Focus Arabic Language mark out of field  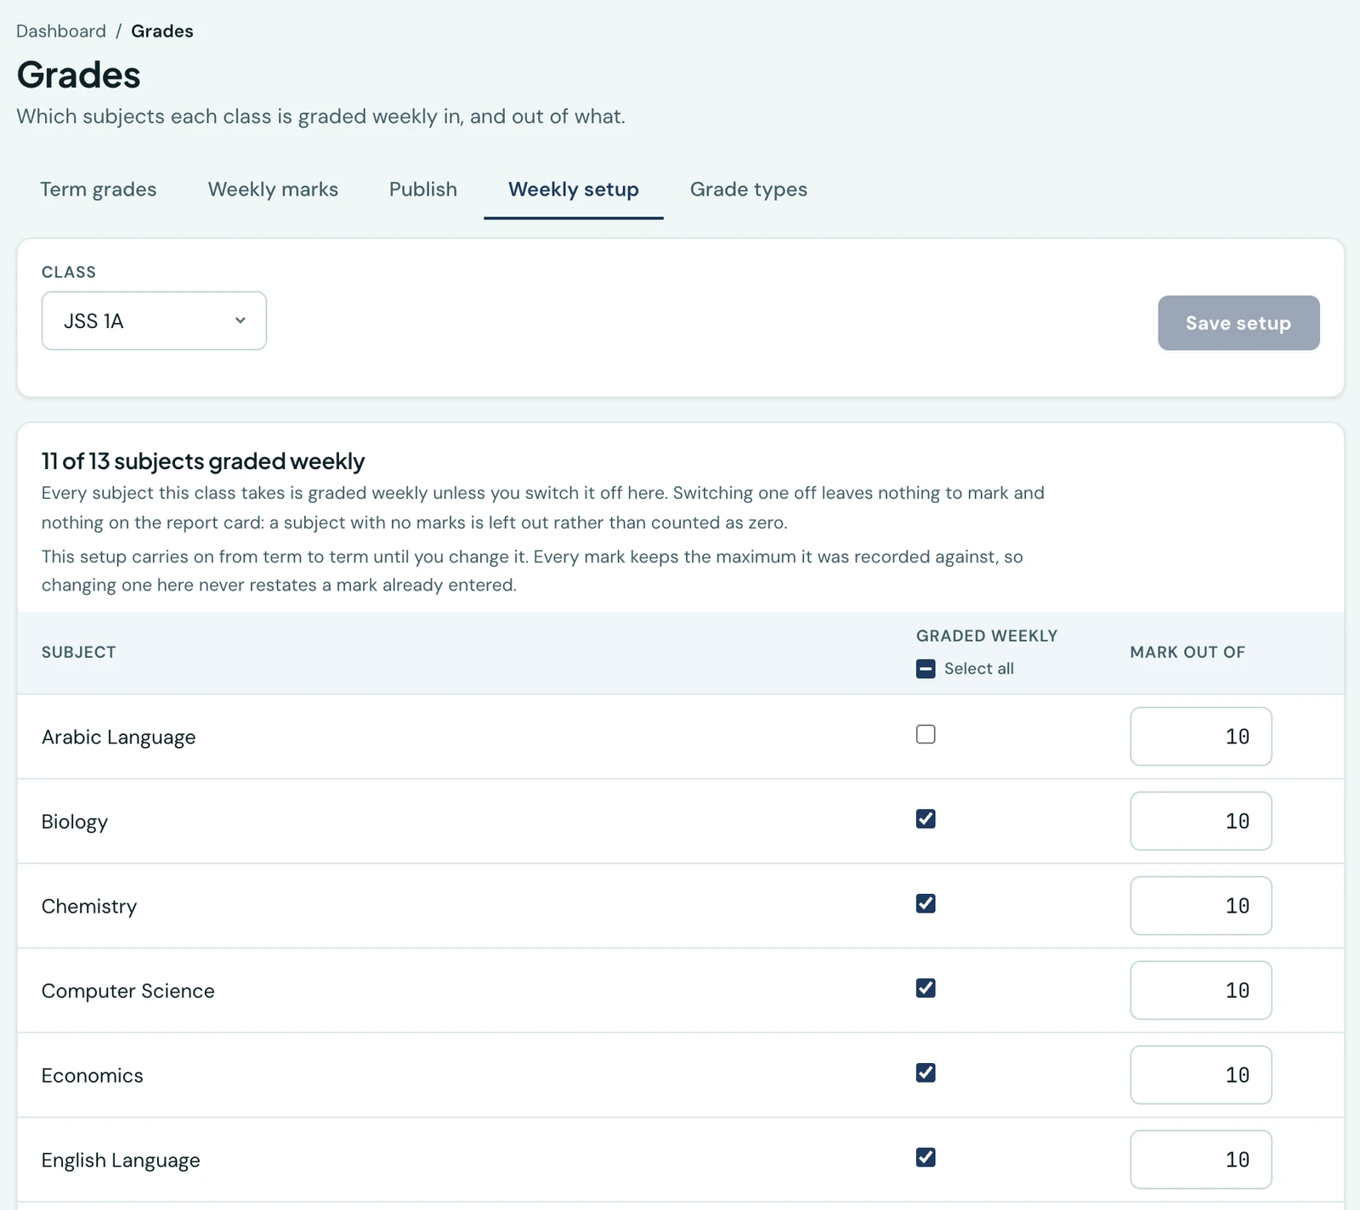[1201, 737]
